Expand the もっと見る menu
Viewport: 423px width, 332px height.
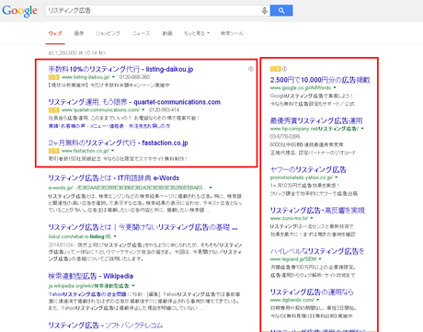point(197,33)
